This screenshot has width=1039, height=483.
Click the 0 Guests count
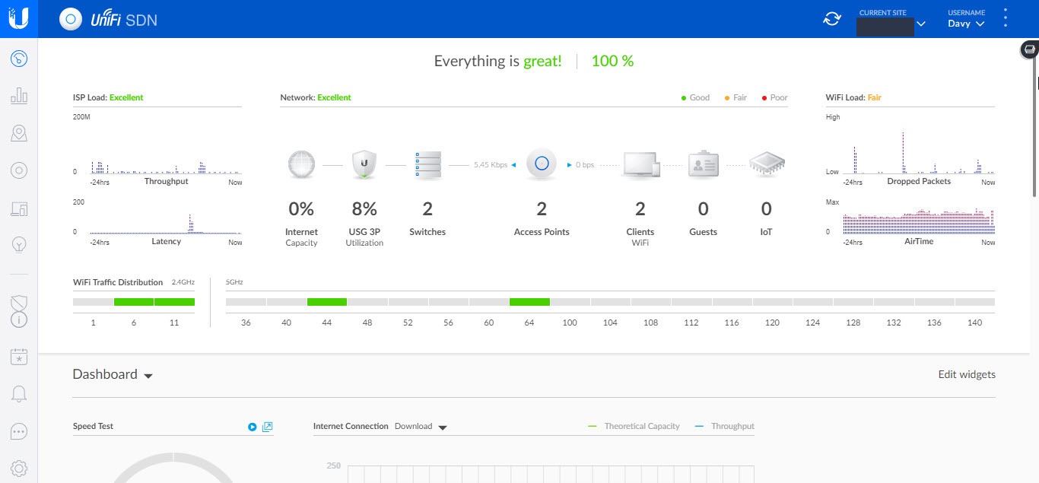click(x=704, y=209)
